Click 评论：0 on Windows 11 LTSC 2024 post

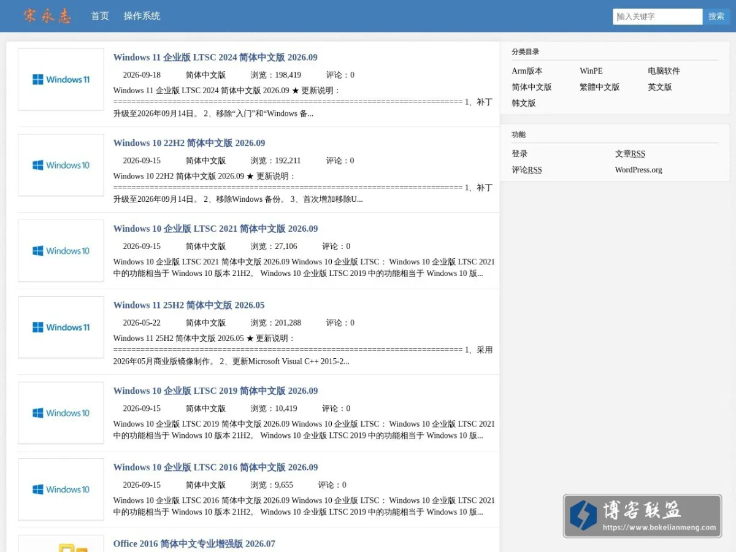coord(340,75)
